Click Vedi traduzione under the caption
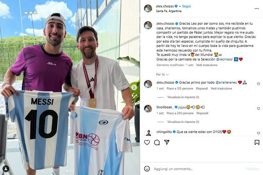This screenshot has height=175, width=263. [x=207, y=65]
